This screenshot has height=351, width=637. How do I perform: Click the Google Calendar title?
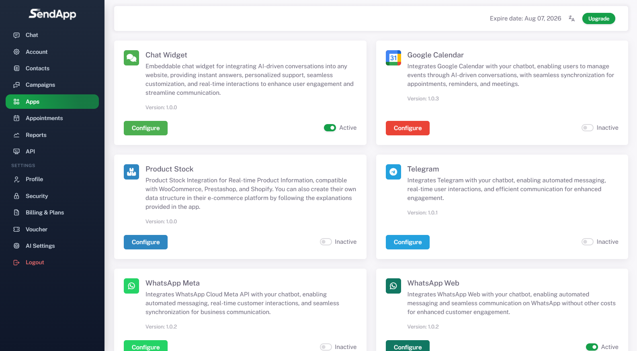coord(435,55)
